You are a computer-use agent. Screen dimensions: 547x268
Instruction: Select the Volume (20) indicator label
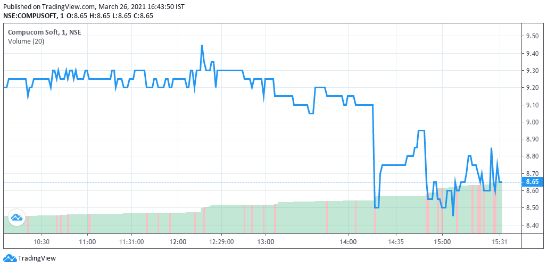[x=26, y=41]
